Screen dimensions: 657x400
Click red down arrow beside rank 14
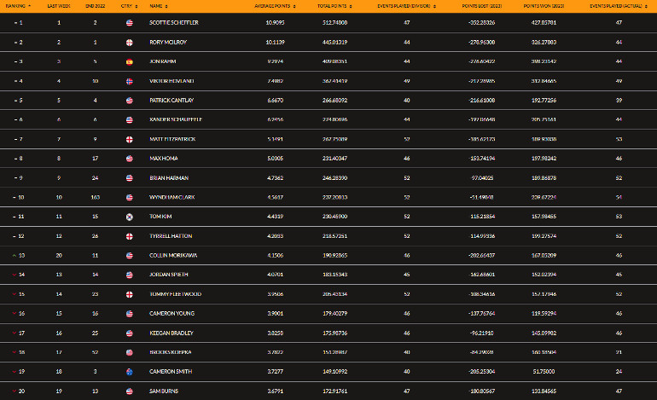click(x=15, y=275)
